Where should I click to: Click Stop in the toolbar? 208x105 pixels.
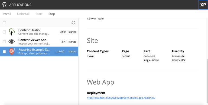[52, 14]
